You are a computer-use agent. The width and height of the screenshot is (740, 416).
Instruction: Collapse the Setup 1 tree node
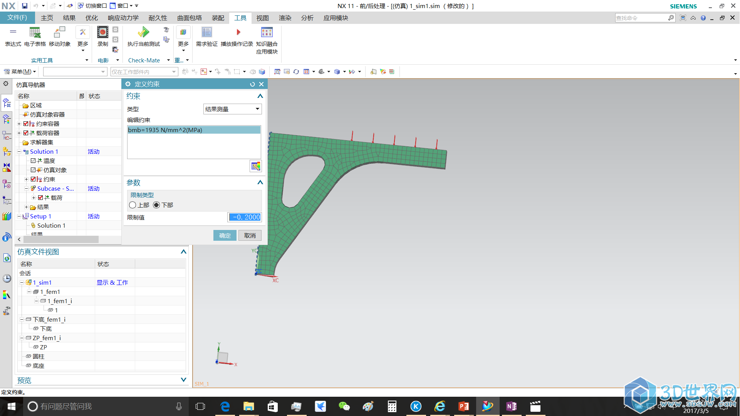19,216
